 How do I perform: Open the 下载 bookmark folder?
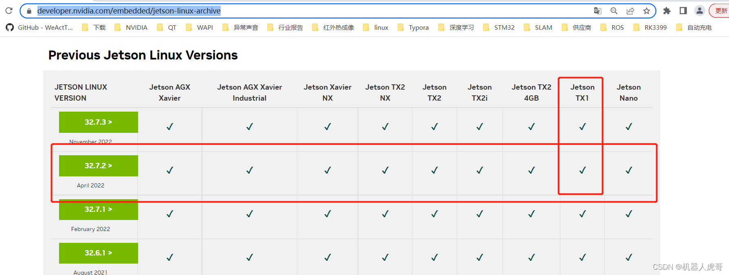94,27
